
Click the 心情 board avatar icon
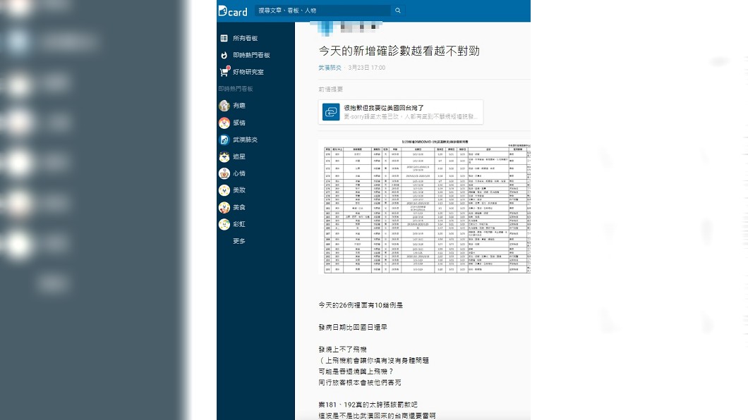pos(224,173)
